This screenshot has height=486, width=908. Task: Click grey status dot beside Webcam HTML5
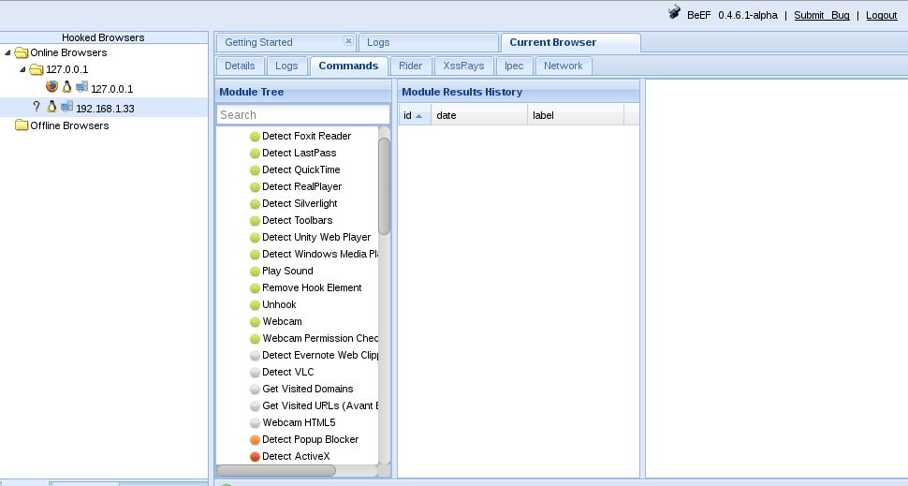(255, 423)
